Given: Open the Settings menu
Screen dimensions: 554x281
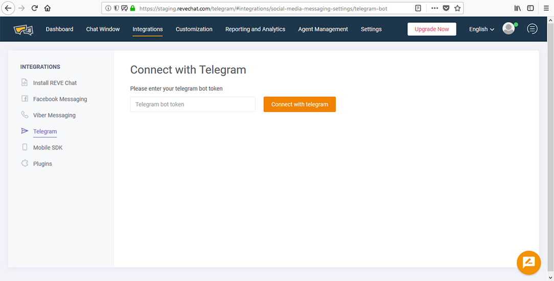Looking at the screenshot, I should (371, 29).
